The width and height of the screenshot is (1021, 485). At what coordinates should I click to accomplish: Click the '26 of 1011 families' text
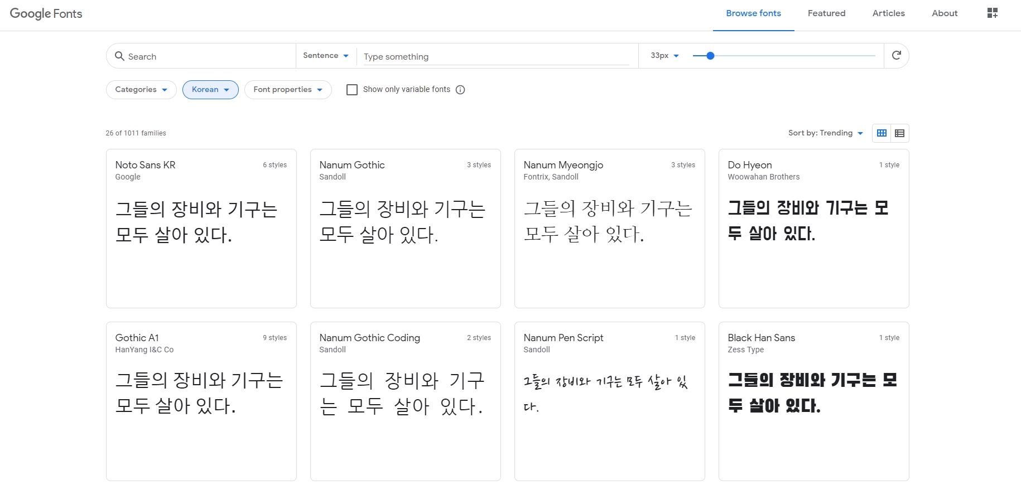pos(136,133)
